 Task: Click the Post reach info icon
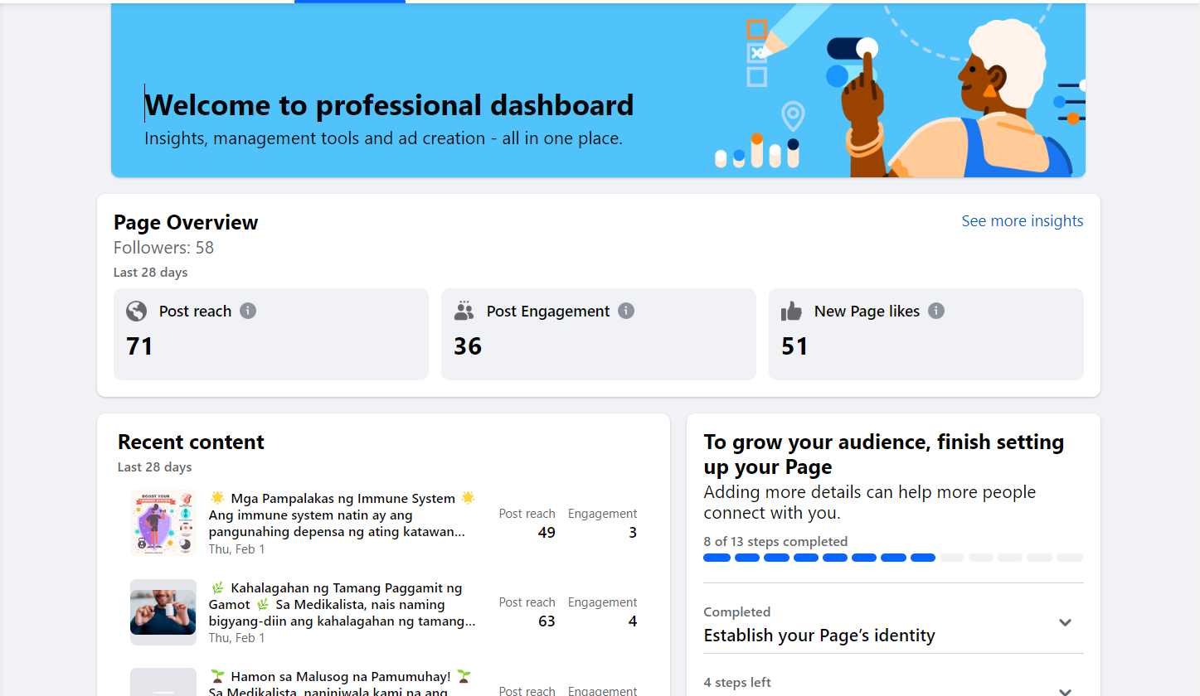tap(248, 311)
